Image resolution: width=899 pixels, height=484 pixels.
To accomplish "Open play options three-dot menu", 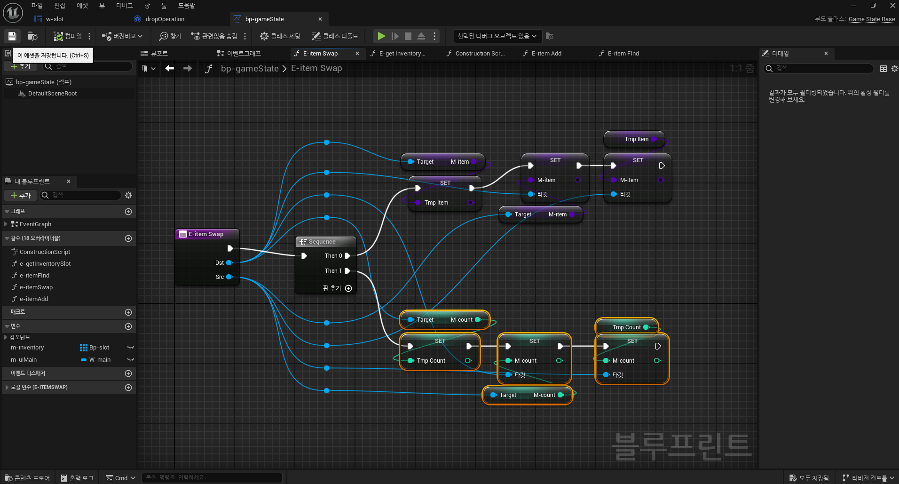I will click(x=434, y=36).
